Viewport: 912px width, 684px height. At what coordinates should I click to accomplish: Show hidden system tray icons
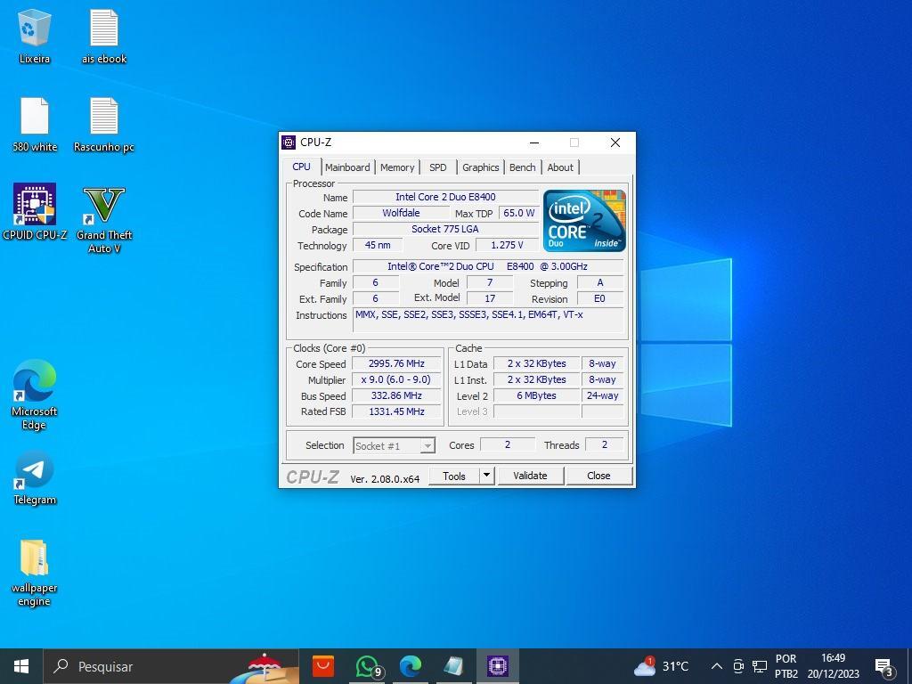tap(717, 666)
